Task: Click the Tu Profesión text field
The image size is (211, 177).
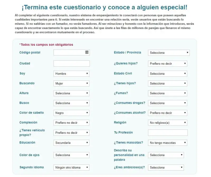Action: click(168, 133)
